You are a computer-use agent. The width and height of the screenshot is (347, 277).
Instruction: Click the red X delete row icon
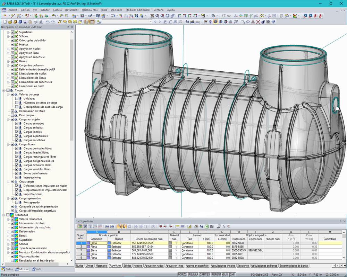point(160,226)
